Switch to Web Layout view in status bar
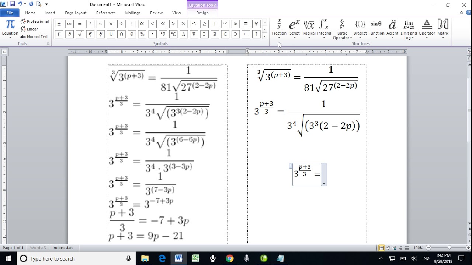Viewport: 472px width, 265px height. click(394, 248)
